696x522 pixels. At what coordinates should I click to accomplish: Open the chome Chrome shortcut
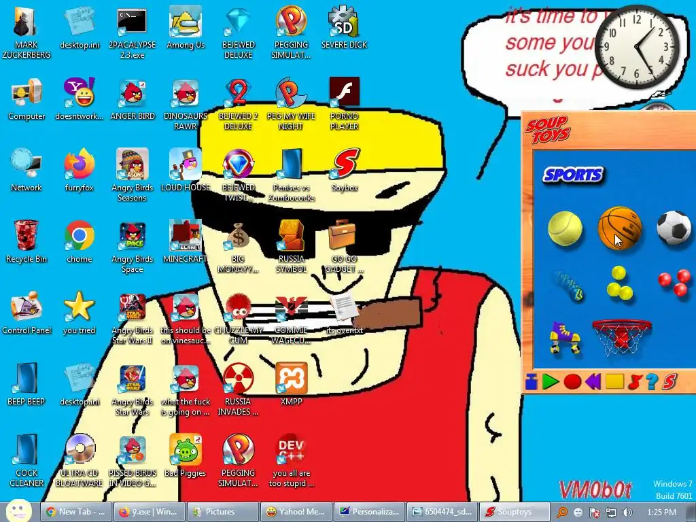(80, 241)
